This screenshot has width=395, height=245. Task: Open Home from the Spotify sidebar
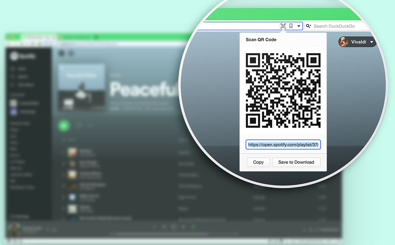tap(19, 69)
